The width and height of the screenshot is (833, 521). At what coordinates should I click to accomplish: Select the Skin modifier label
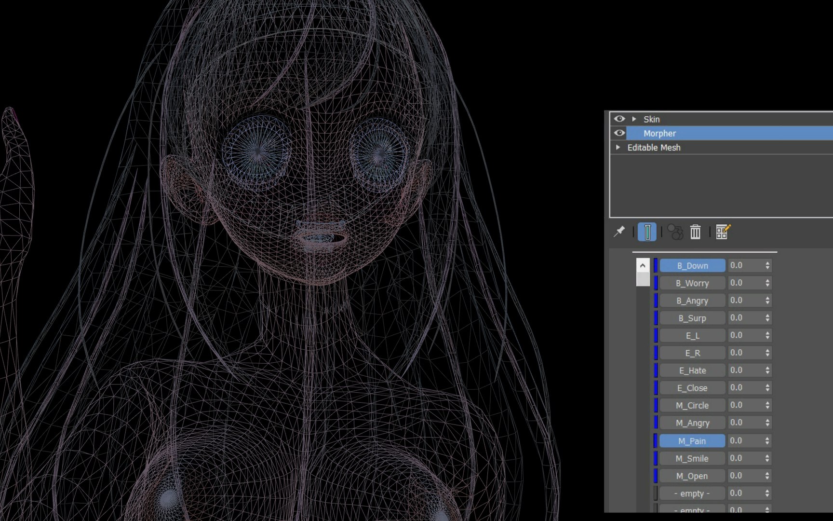coord(651,119)
